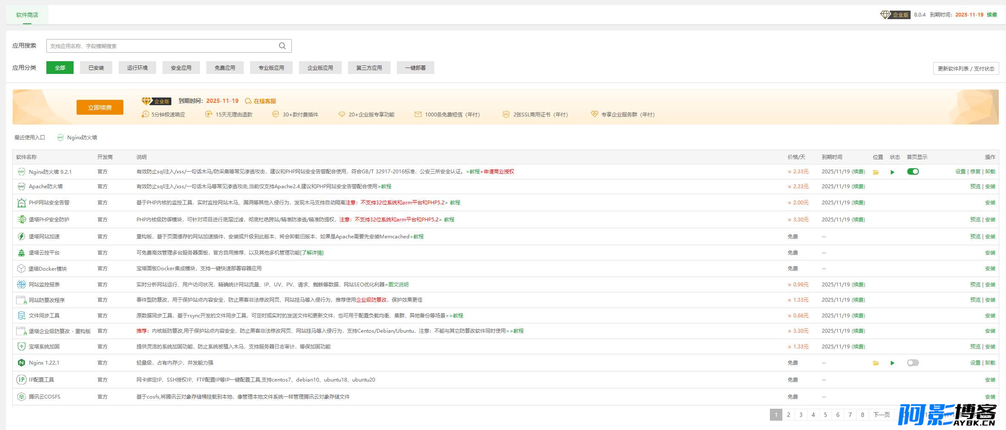The height and width of the screenshot is (430, 1006).
Task: Click the 到期时间 column header
Action: click(832, 157)
